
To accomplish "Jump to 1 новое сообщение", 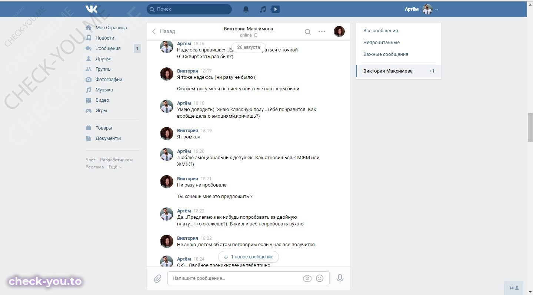I will pyautogui.click(x=249, y=257).
